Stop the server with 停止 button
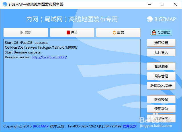The width and height of the screenshot is (182, 132). [x=72, y=32]
